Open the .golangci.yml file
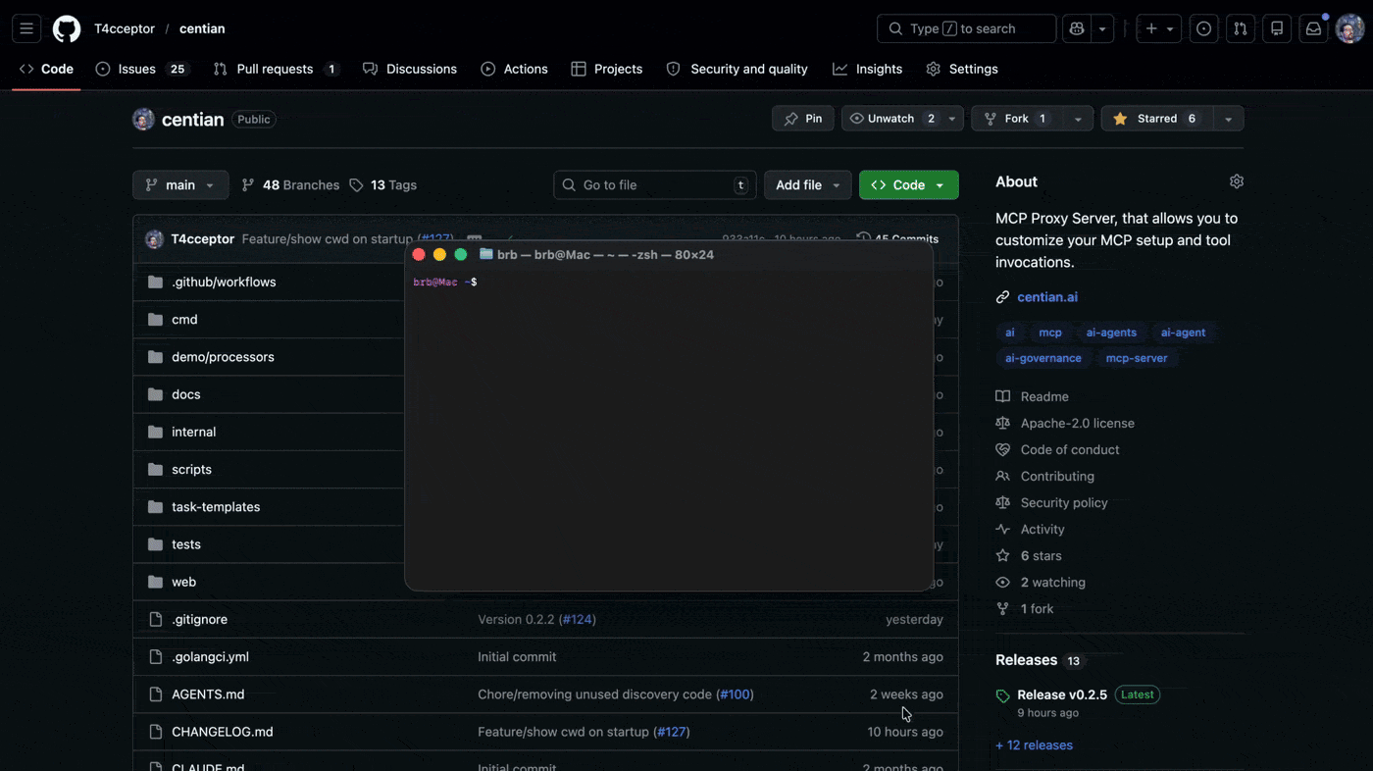The width and height of the screenshot is (1373, 771). 210,656
